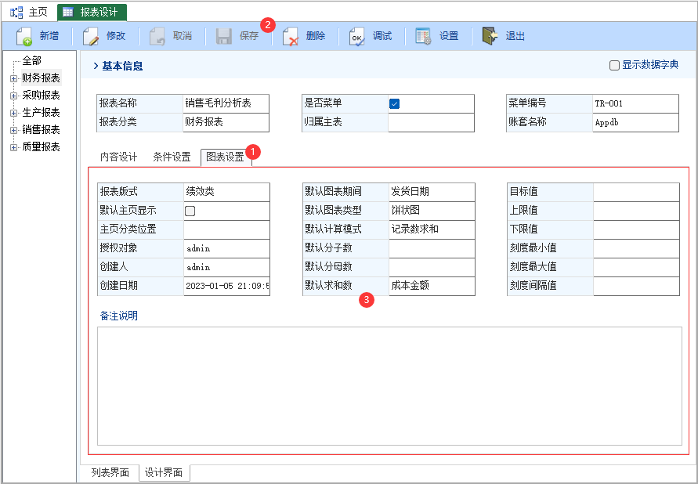Select the 销售报表 tree label
The height and width of the screenshot is (484, 698).
(41, 130)
